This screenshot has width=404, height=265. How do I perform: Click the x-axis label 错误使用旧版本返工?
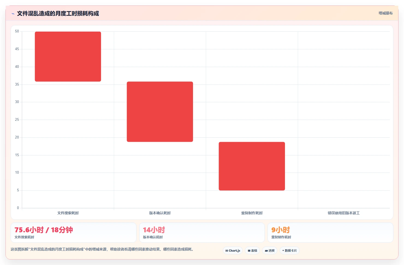click(344, 213)
